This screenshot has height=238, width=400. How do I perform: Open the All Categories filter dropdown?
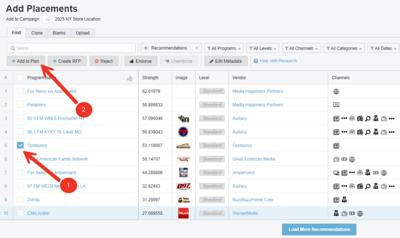coord(344,48)
